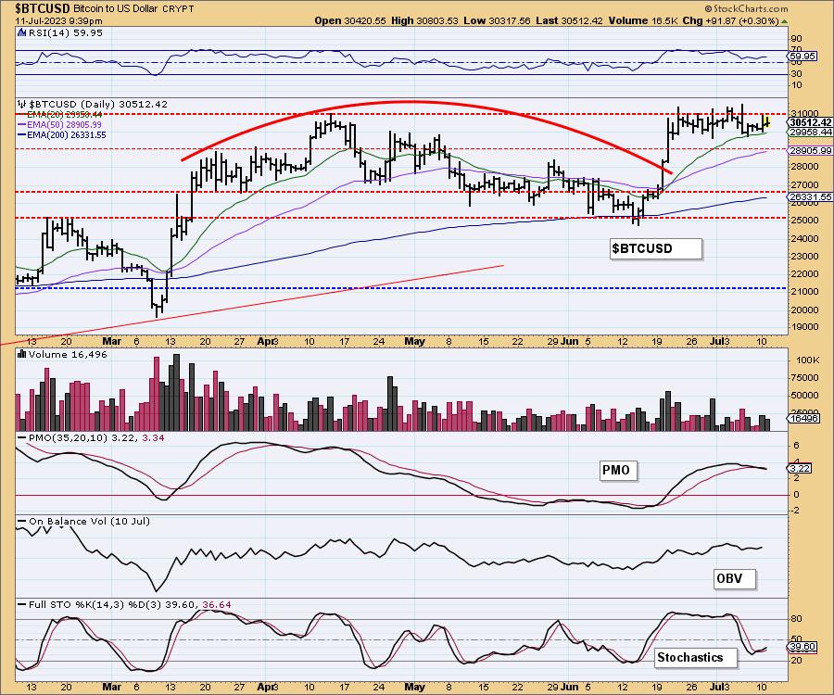Click the High 30803.53 value

pos(424,20)
